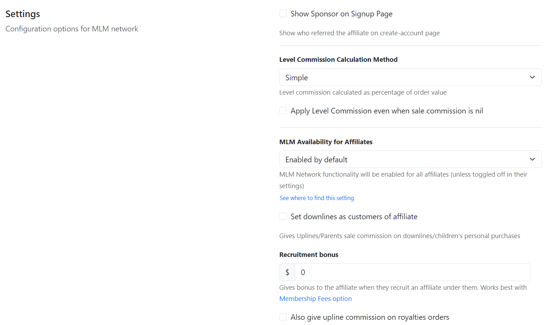The width and height of the screenshot is (547, 325).
Task: Click the Level Commission Calculation Method heading
Action: [x=338, y=60]
